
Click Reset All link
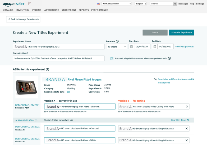point(185,120)
